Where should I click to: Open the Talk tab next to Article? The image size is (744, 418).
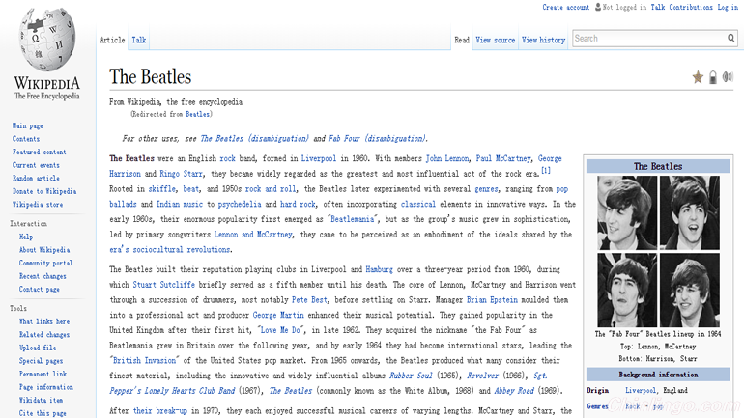click(139, 41)
